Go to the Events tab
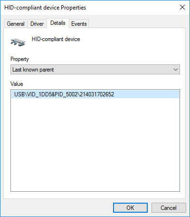 79,24
